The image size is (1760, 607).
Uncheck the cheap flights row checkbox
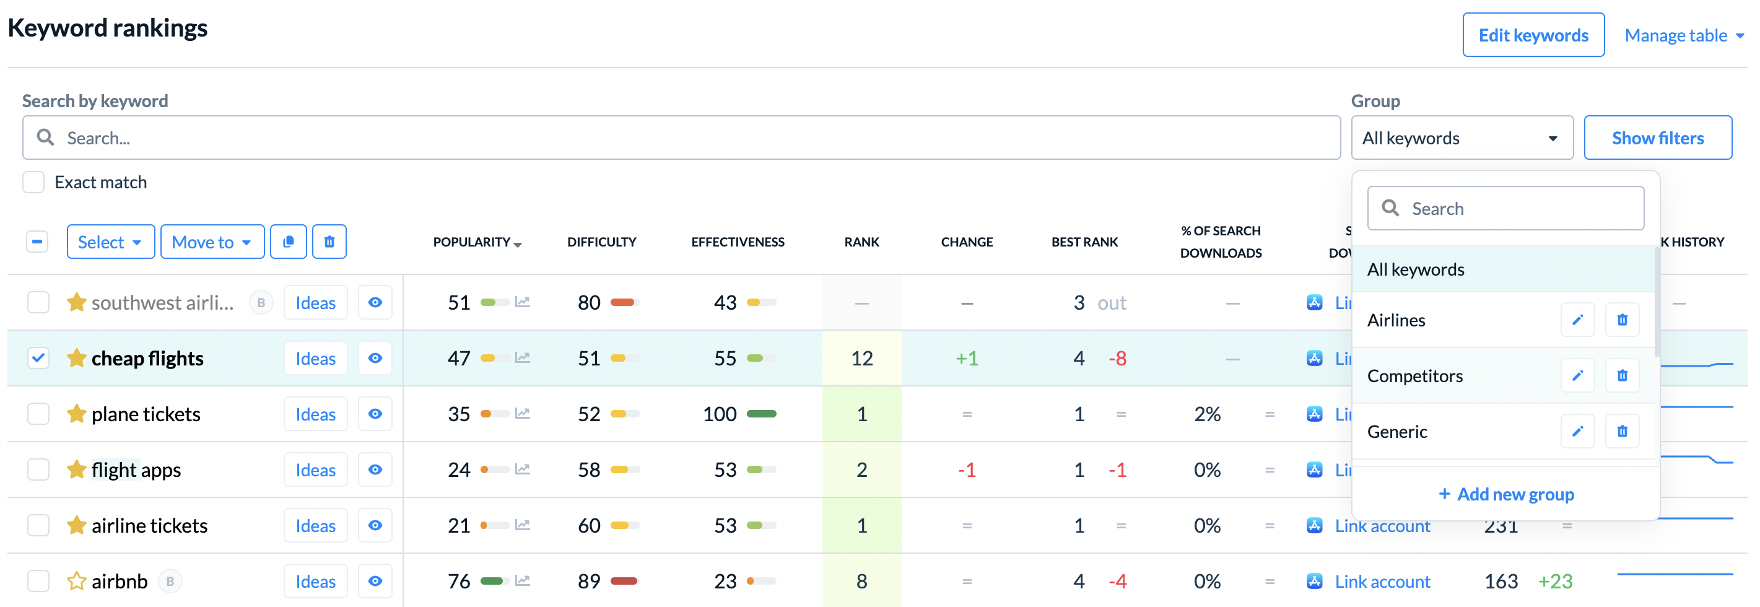tap(38, 358)
